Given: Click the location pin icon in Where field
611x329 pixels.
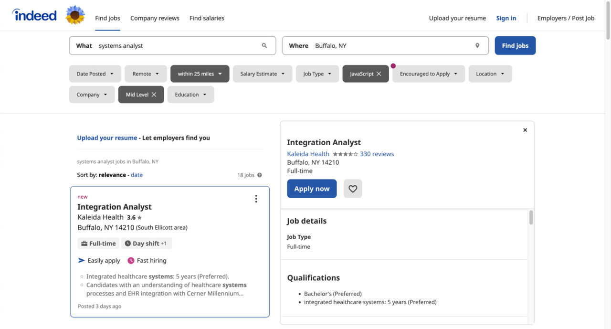Looking at the screenshot, I should pos(477,45).
